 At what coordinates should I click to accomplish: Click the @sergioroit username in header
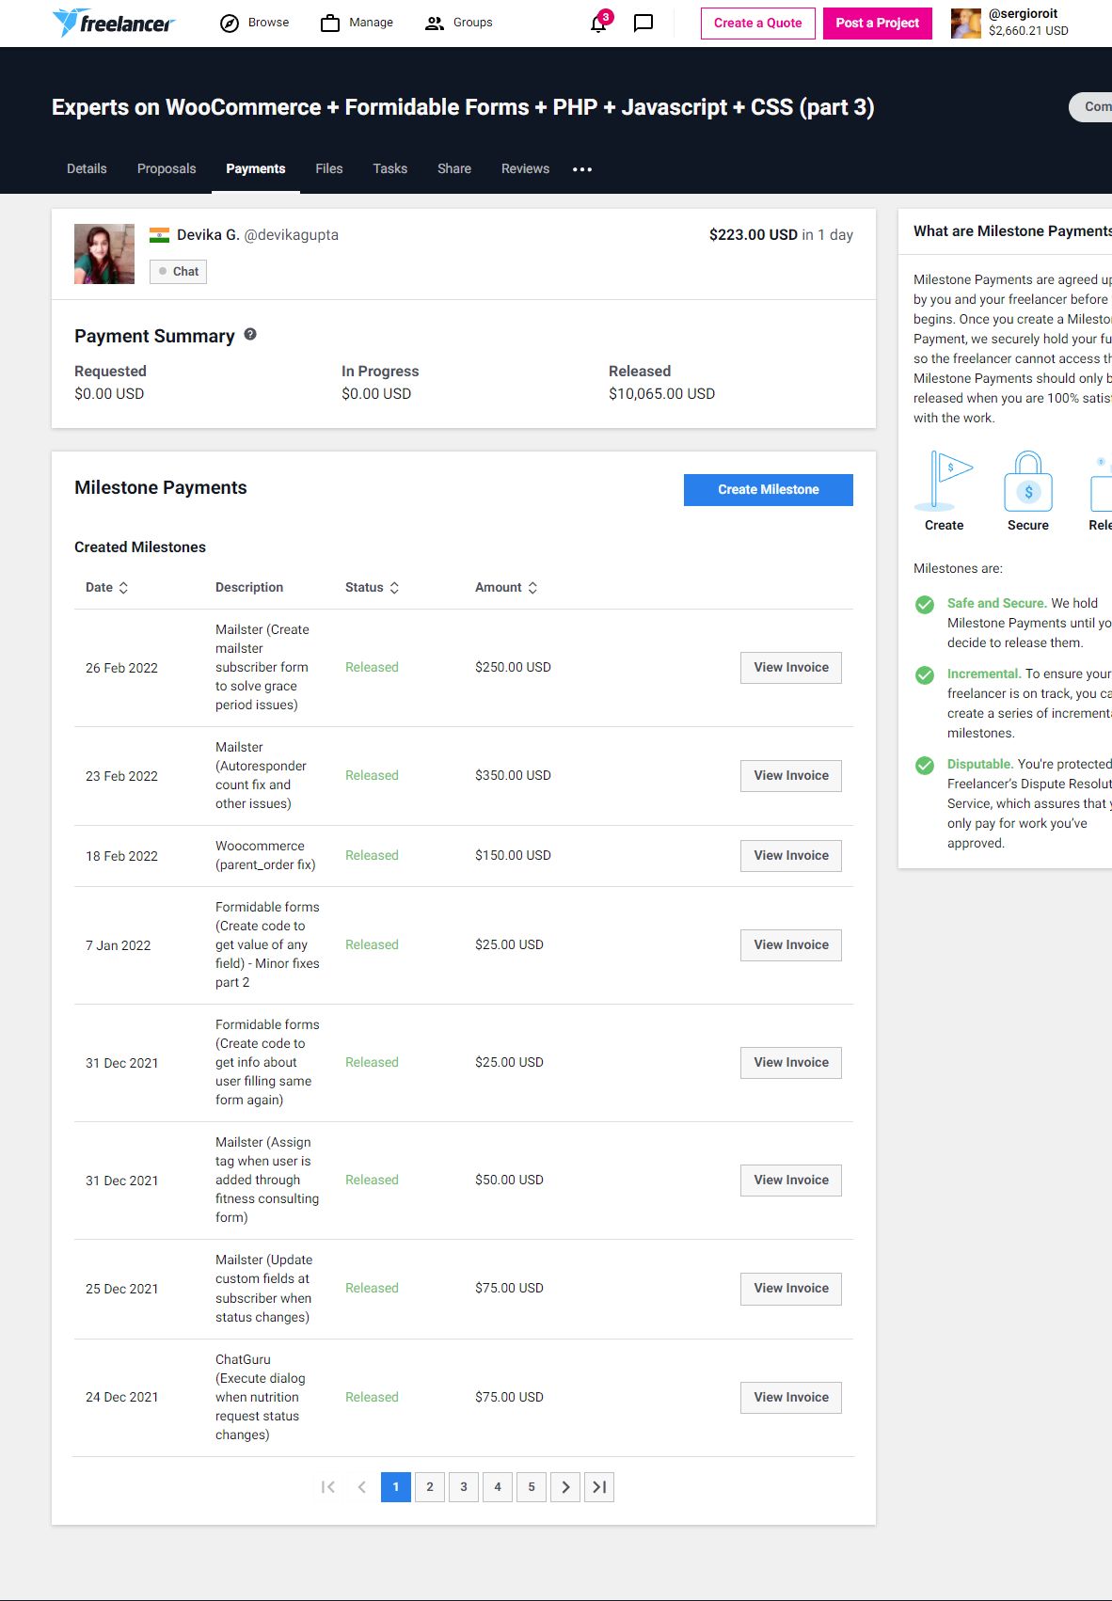tap(1023, 14)
